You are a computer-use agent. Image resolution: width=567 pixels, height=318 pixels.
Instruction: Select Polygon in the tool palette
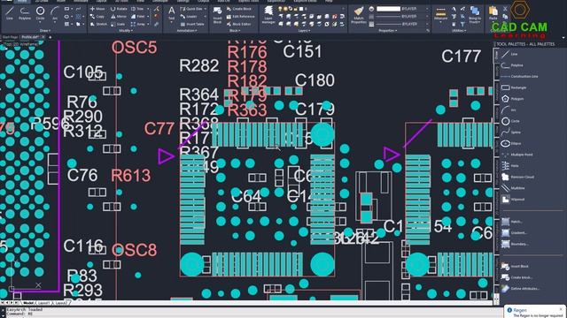point(513,99)
